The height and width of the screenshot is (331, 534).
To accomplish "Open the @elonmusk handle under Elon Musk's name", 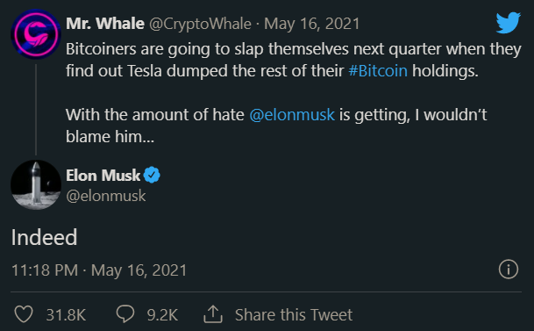I will pyautogui.click(x=106, y=196).
